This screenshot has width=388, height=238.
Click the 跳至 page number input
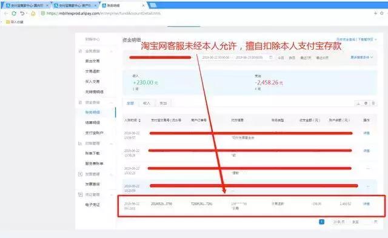(x=366, y=222)
